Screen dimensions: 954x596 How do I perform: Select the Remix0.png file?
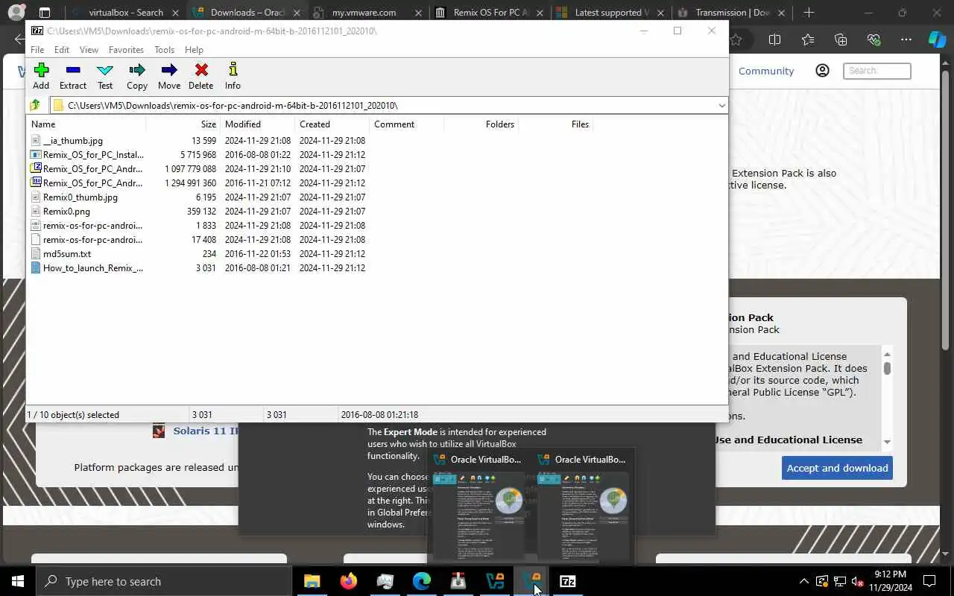coord(66,212)
